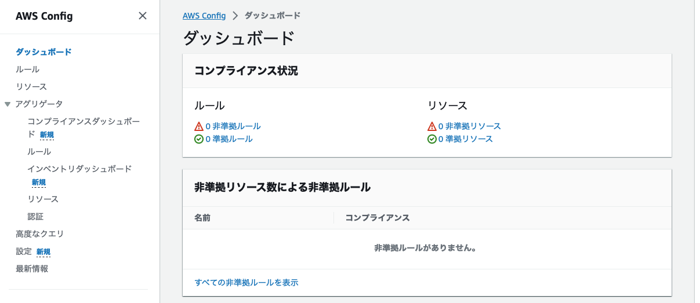
Task: Collapse the アグリゲータ section triangle
Action: (x=8, y=104)
